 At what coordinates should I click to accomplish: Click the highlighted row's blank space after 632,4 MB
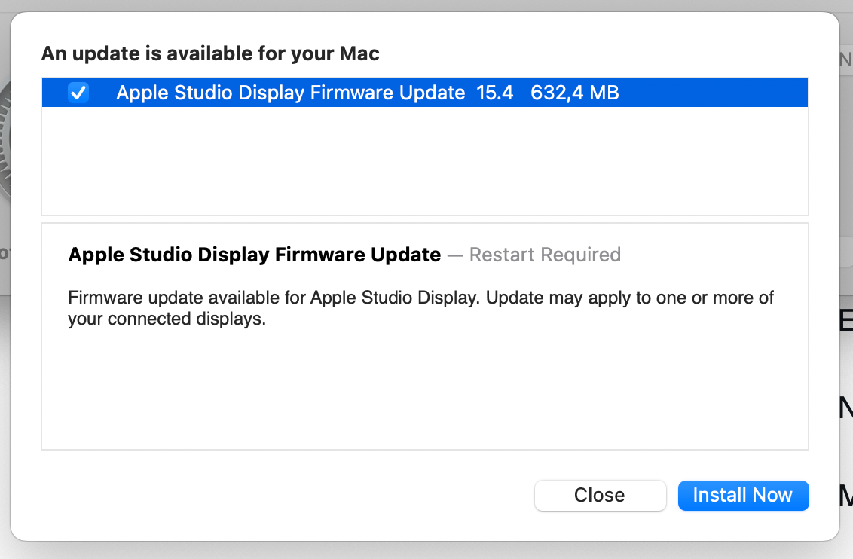coord(713,93)
